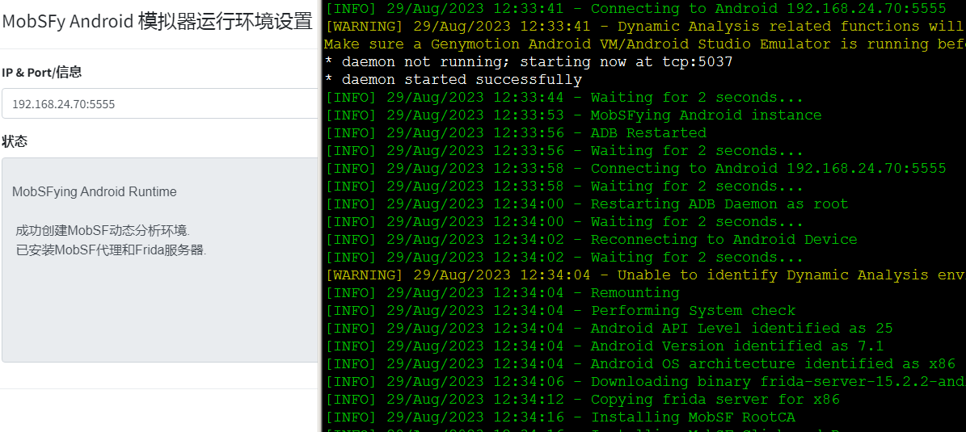Click warning 'Unable to identify Dynamic Analysis'
The image size is (966, 432).
[x=645, y=275]
